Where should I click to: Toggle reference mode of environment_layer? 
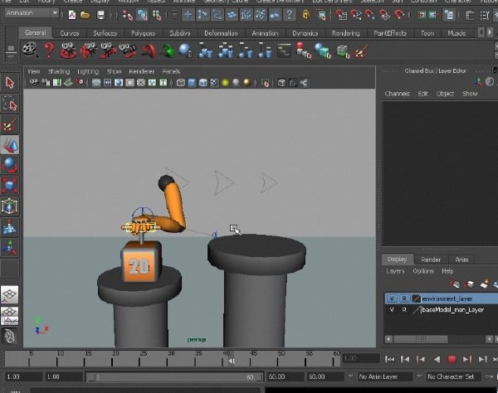pyautogui.click(x=404, y=298)
